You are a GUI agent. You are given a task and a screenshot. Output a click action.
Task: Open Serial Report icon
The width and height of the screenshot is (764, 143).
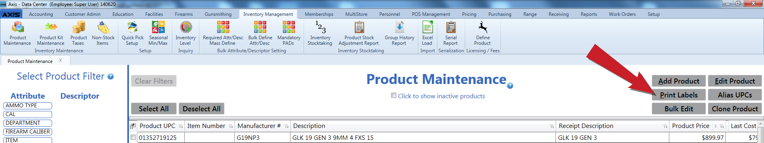[x=450, y=33]
